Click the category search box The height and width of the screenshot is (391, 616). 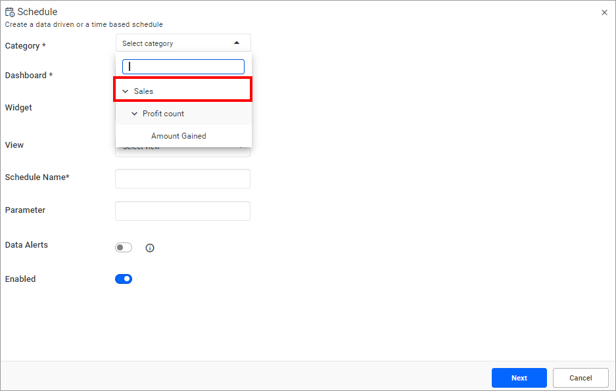pos(183,66)
